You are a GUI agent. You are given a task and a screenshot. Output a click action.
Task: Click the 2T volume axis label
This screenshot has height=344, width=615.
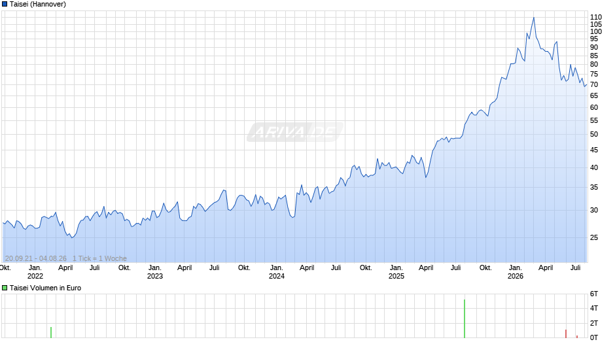tap(594, 323)
